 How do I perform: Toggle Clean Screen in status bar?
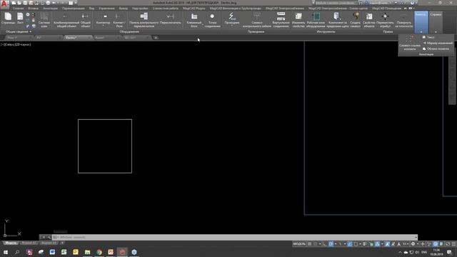click(448, 244)
